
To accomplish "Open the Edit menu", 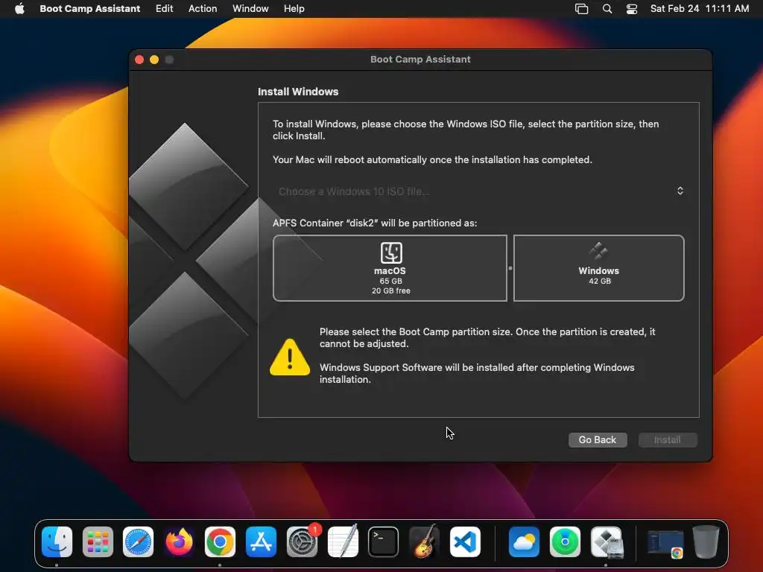I will (165, 9).
